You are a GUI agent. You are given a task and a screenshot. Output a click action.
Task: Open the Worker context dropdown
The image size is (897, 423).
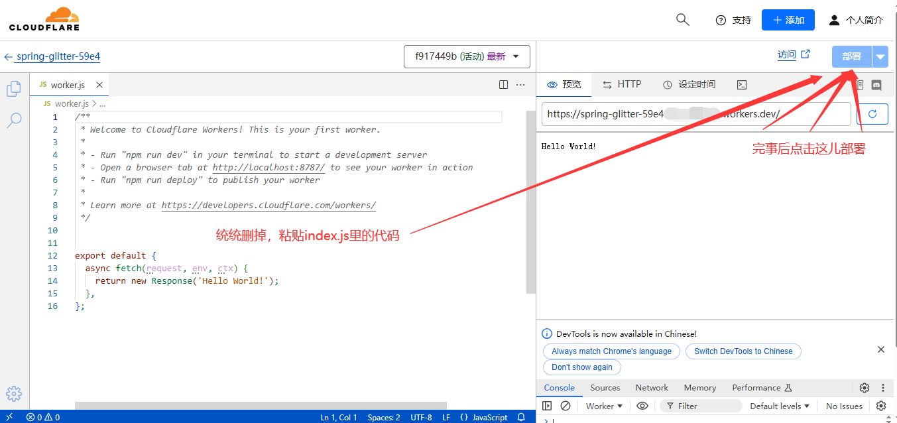(604, 406)
